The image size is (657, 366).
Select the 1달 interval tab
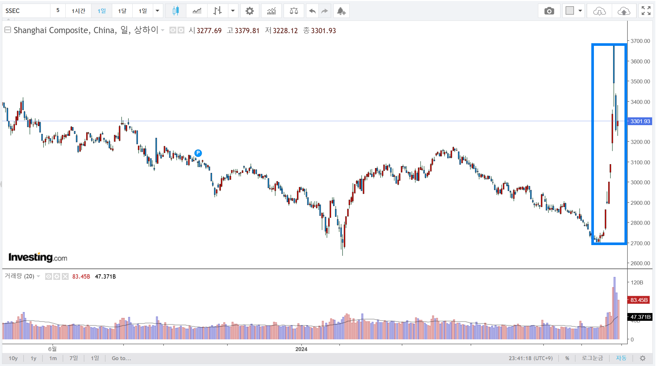122,11
